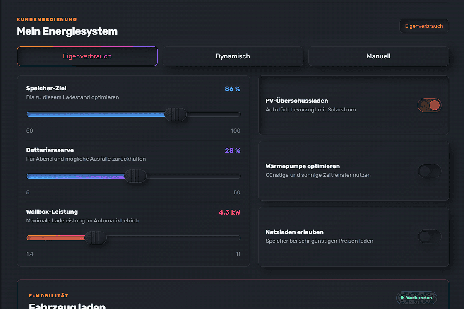Click the Mein Energiesystem heading
This screenshot has width=464, height=309.
(67, 31)
